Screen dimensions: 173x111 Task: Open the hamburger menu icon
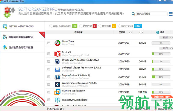tap(171, 14)
